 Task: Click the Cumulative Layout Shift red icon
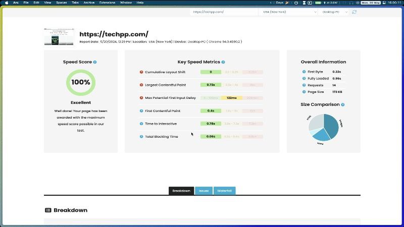[x=141, y=72]
